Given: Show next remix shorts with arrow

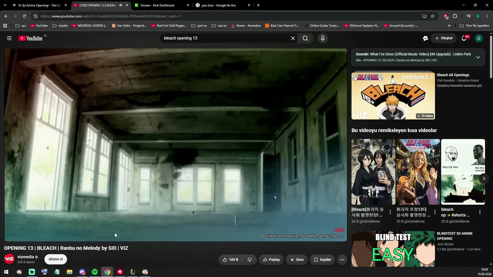Looking at the screenshot, I should pyautogui.click(x=484, y=179).
